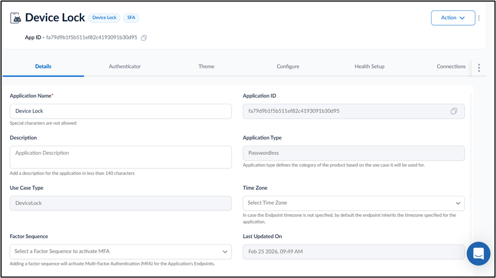Copy Application ID from the field icon
The width and height of the screenshot is (496, 278).
(x=454, y=111)
